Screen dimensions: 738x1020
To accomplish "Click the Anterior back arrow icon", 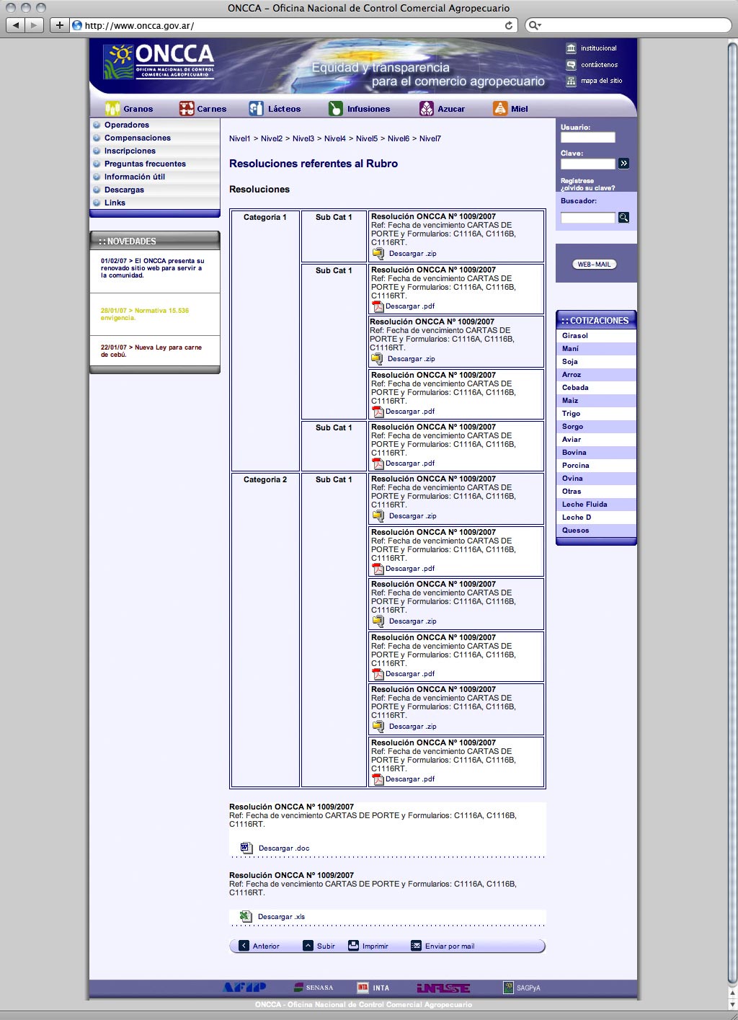I will tap(244, 946).
